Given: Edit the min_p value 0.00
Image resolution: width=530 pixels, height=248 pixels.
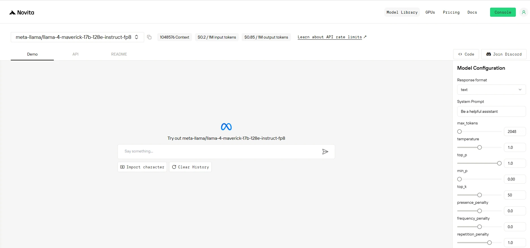Looking at the screenshot, I should (515, 179).
